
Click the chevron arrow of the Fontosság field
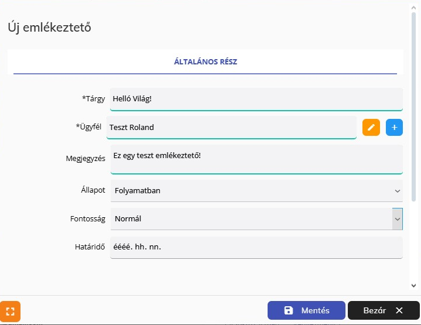pos(398,219)
